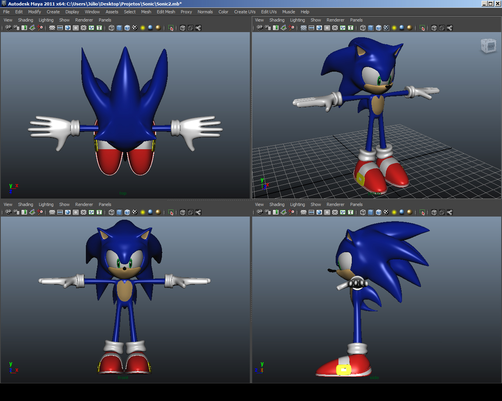
Task: Toggle Grid icon in front view toolbar
Action: (52, 212)
